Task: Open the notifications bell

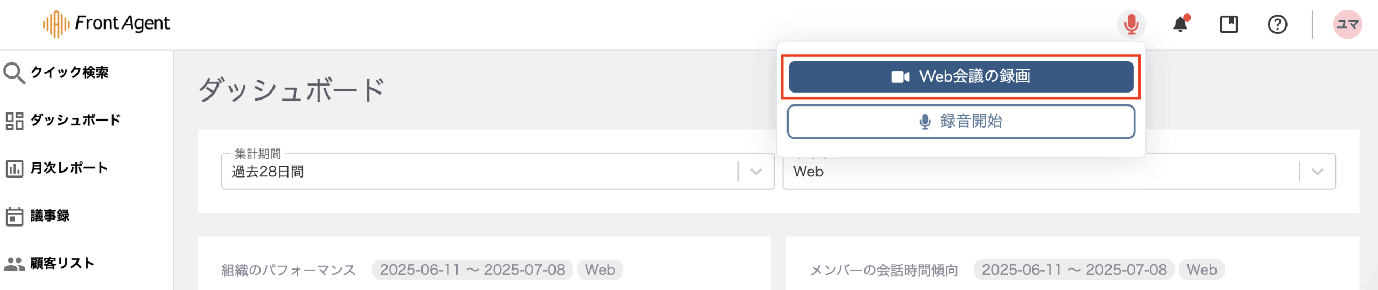Action: pos(1180,24)
